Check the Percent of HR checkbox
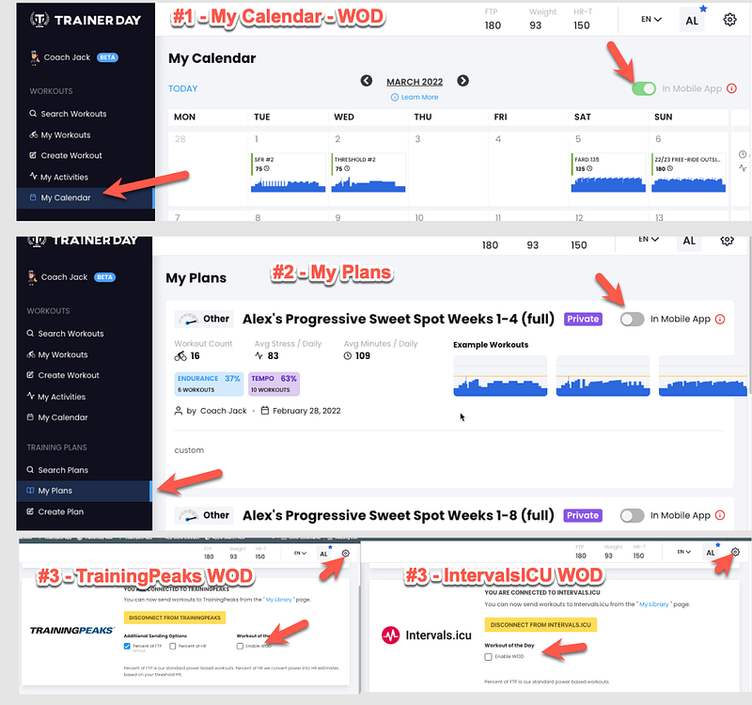This screenshot has height=705, width=752. tap(173, 646)
